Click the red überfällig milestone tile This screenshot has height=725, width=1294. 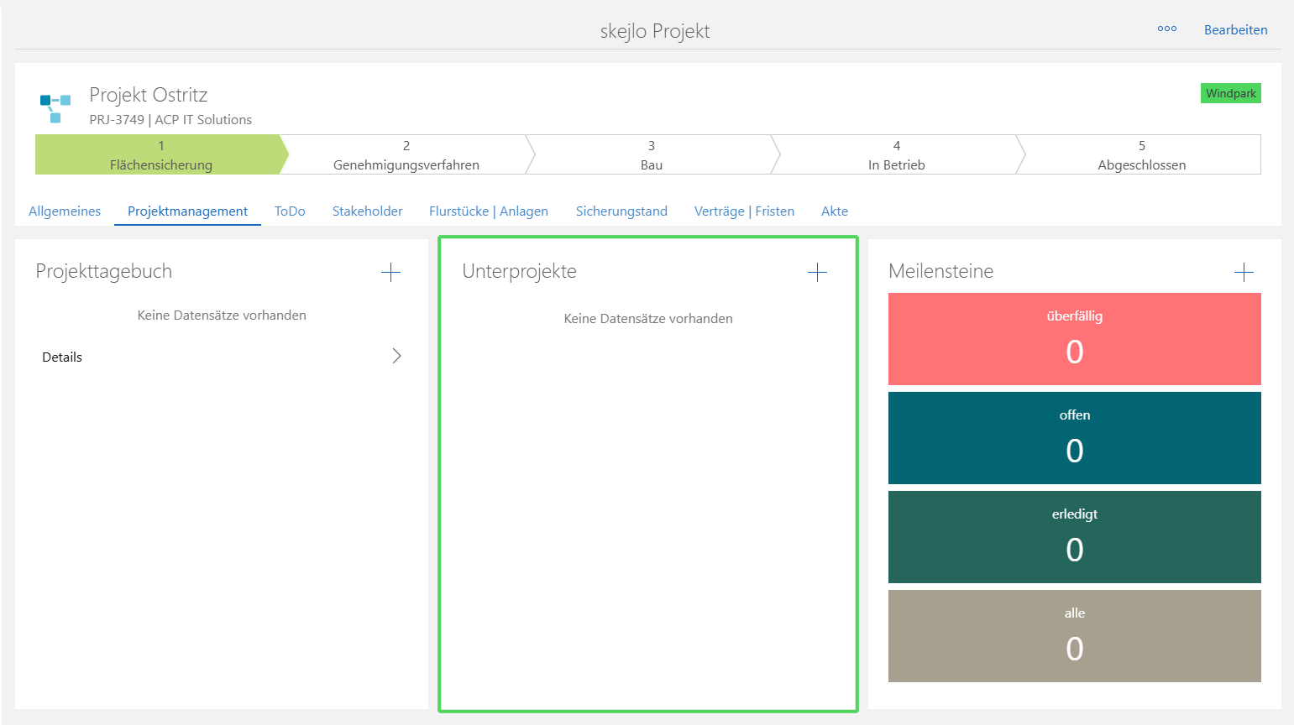point(1074,339)
